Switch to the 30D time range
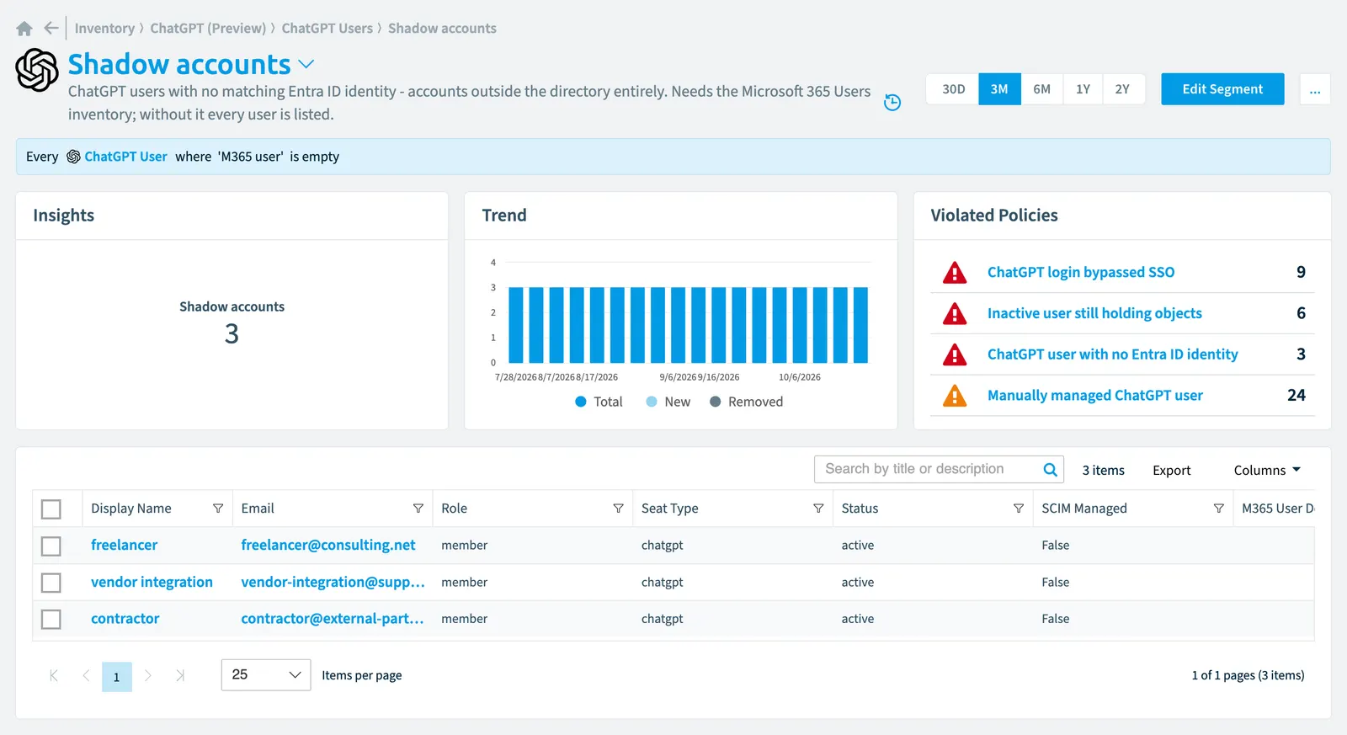This screenshot has height=735, width=1347. coord(953,89)
